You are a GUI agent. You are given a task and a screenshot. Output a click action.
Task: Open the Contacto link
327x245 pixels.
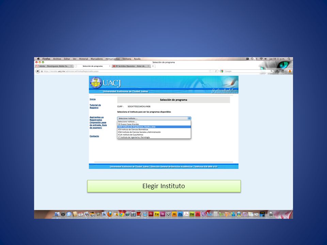[x=94, y=136]
